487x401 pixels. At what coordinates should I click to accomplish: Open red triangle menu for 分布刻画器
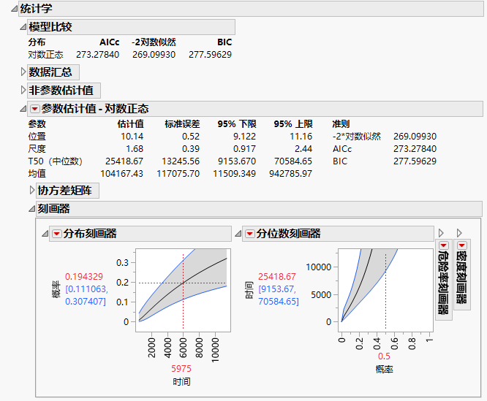[x=56, y=234]
